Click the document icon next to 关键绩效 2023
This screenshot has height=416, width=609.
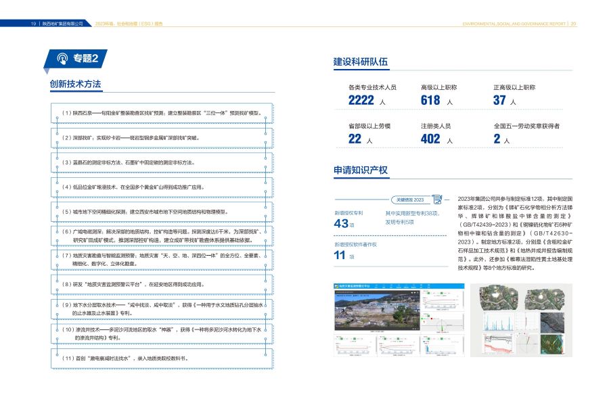[436, 199]
